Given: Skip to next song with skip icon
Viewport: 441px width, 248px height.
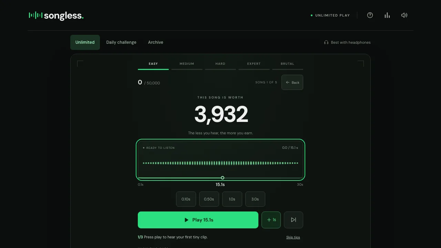Looking at the screenshot, I should (x=294, y=220).
